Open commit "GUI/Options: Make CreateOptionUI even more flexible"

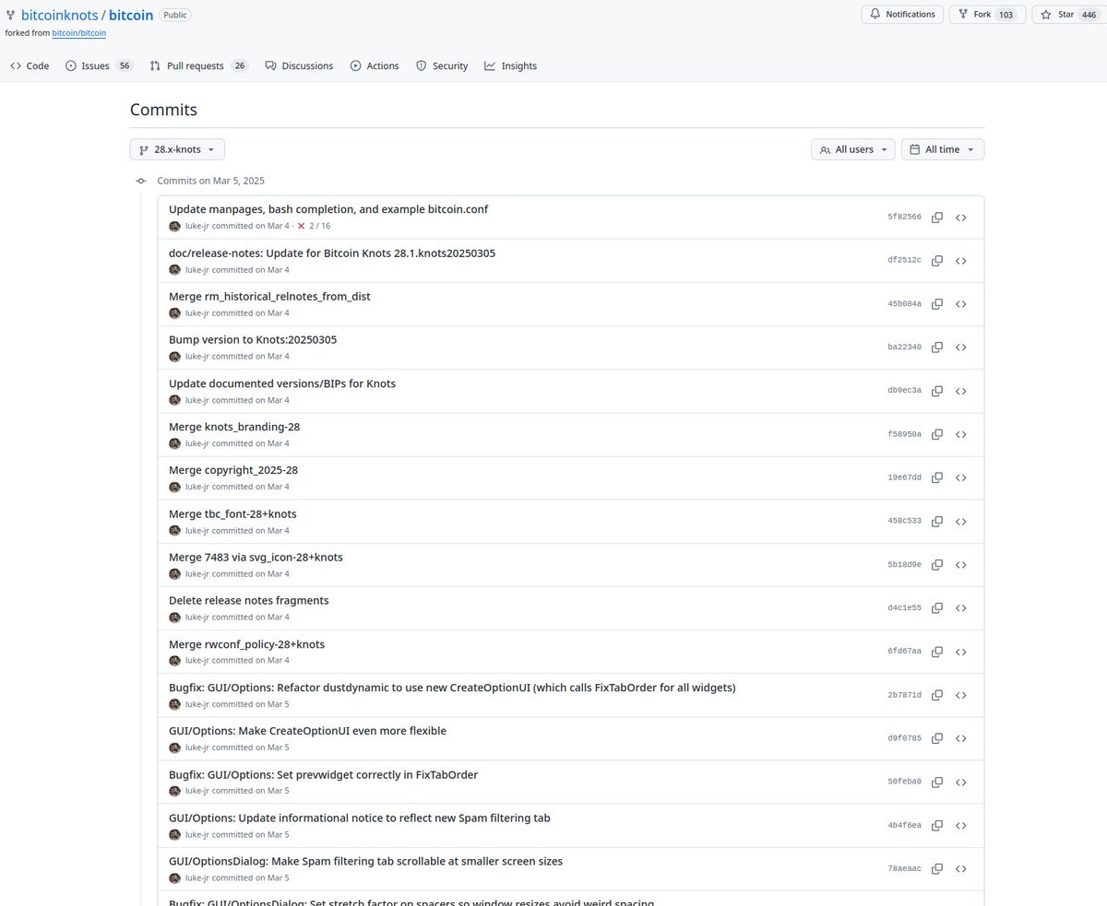coord(307,731)
